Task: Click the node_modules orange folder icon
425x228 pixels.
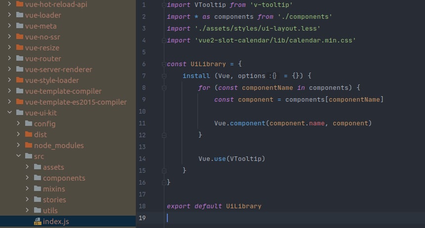Action: click(x=29, y=145)
